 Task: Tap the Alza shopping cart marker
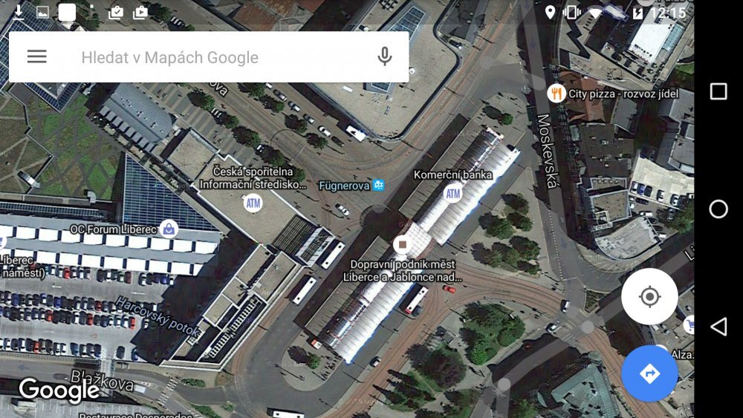(690, 324)
